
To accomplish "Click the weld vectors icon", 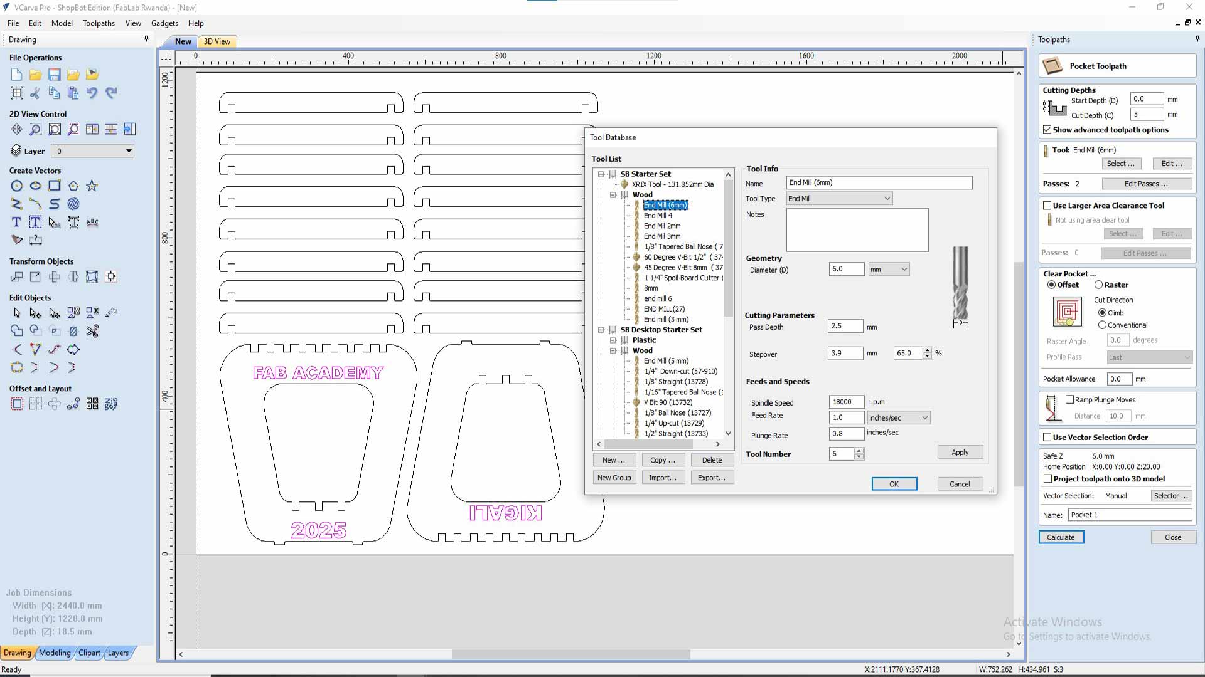I will tap(17, 330).
